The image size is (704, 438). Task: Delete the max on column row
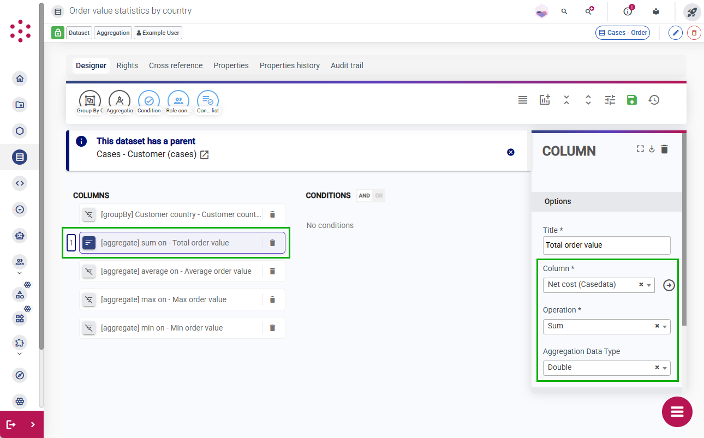click(x=272, y=299)
